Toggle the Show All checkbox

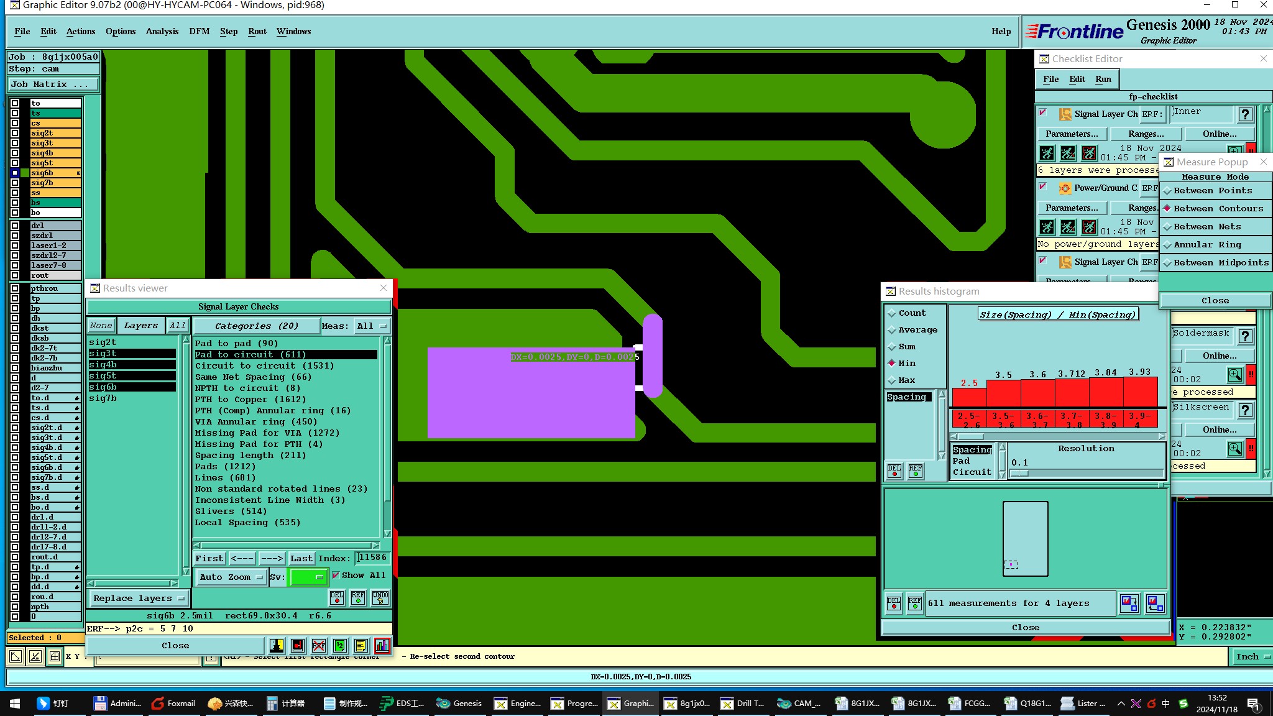click(336, 576)
